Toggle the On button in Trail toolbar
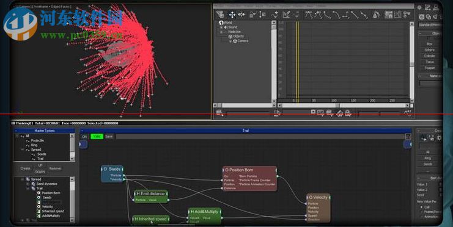453x227 pixels. tap(84, 137)
